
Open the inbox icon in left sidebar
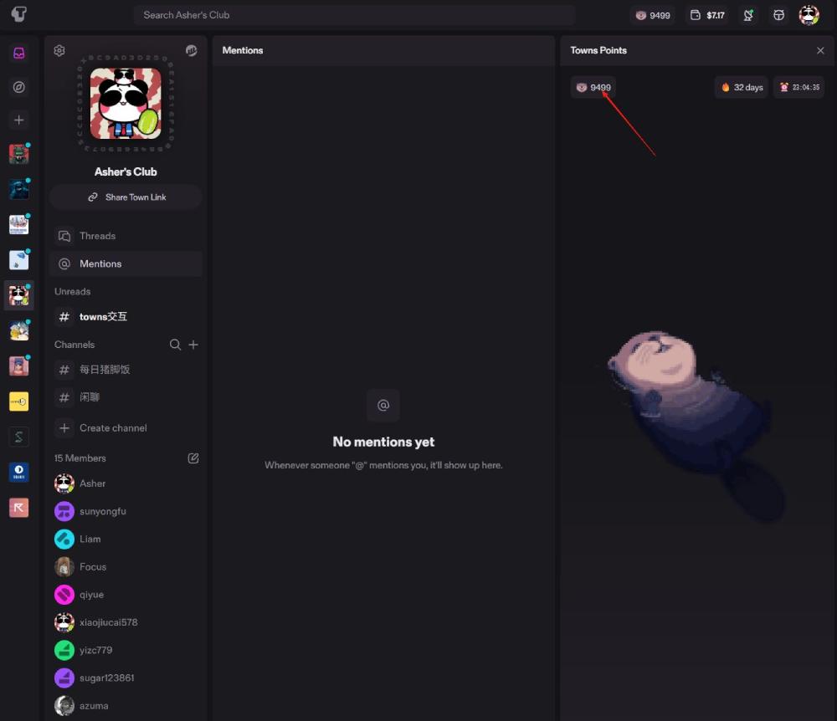click(18, 53)
